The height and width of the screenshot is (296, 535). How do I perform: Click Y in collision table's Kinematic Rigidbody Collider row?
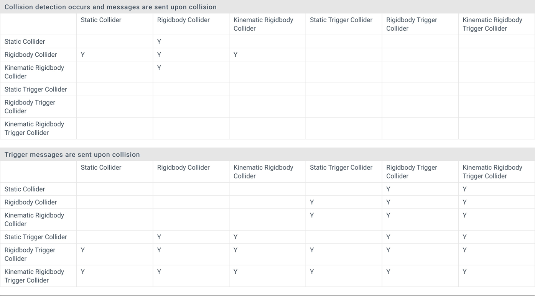pos(159,68)
